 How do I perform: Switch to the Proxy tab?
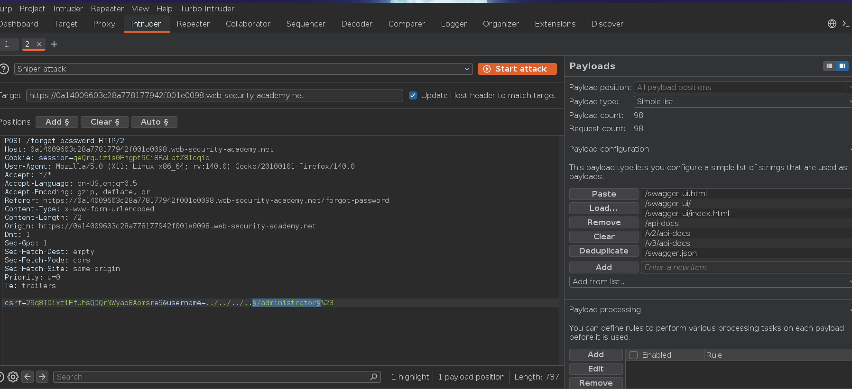click(104, 24)
